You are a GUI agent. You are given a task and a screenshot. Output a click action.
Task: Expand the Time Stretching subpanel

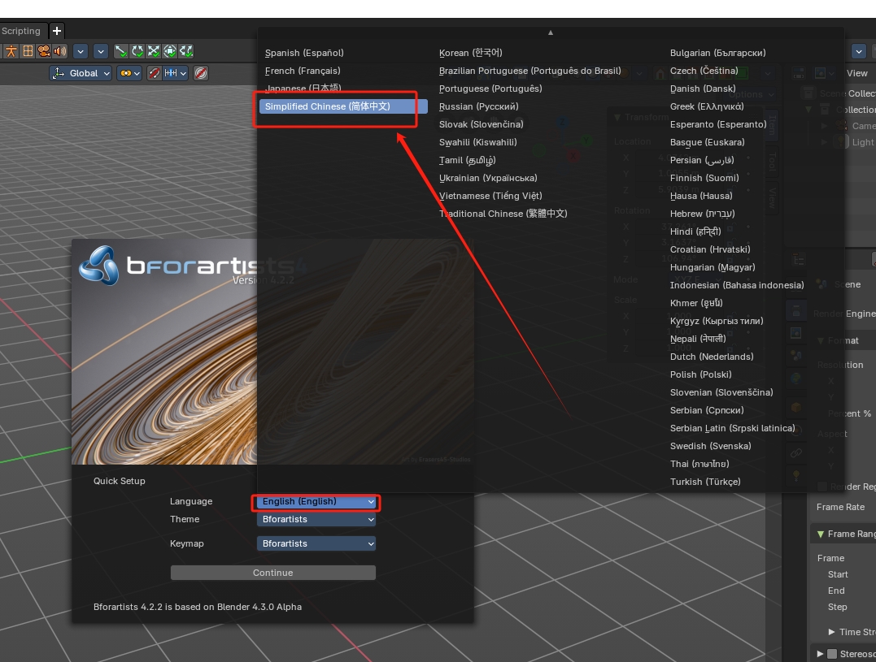pyautogui.click(x=831, y=632)
